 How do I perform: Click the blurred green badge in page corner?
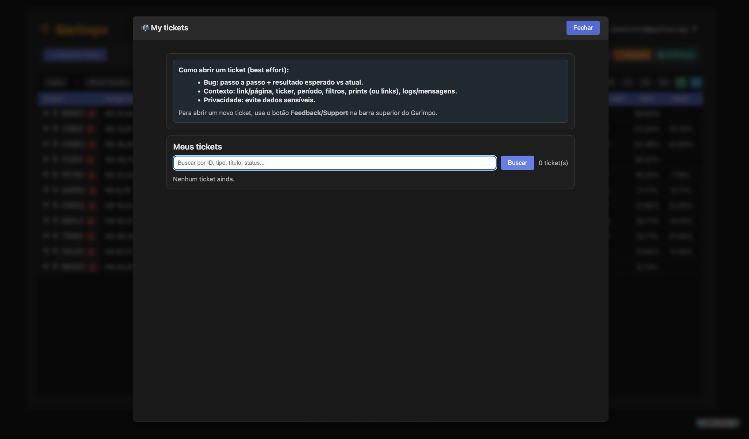click(x=717, y=423)
